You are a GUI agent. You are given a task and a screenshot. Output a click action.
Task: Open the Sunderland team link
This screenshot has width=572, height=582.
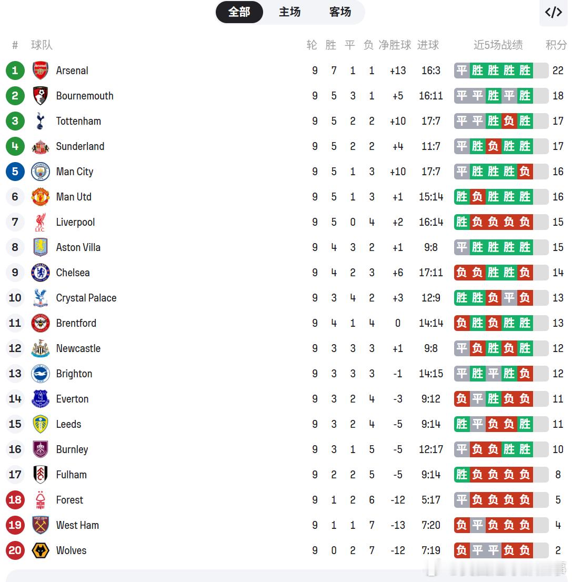(80, 146)
